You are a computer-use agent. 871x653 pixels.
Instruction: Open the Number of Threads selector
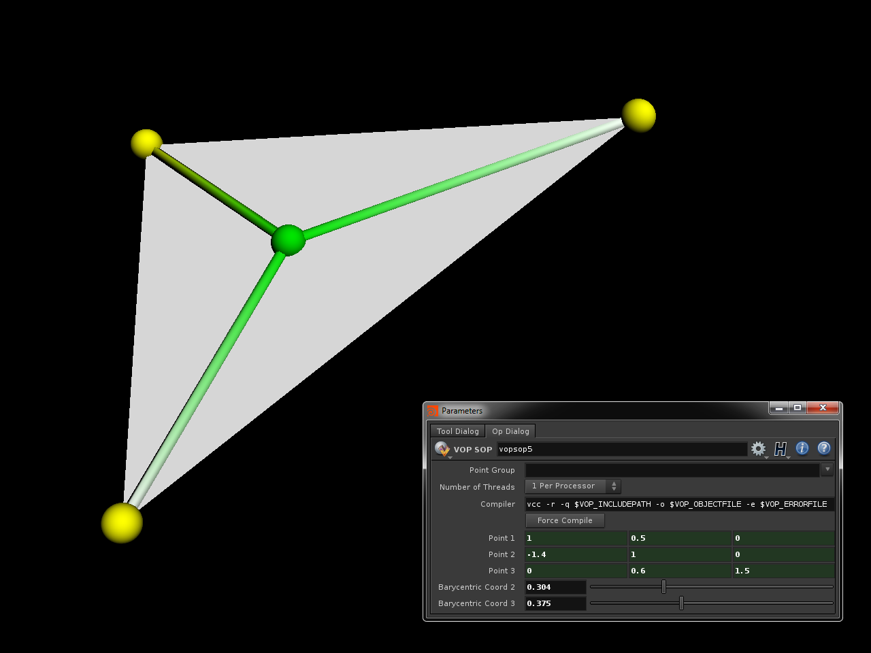(x=565, y=486)
